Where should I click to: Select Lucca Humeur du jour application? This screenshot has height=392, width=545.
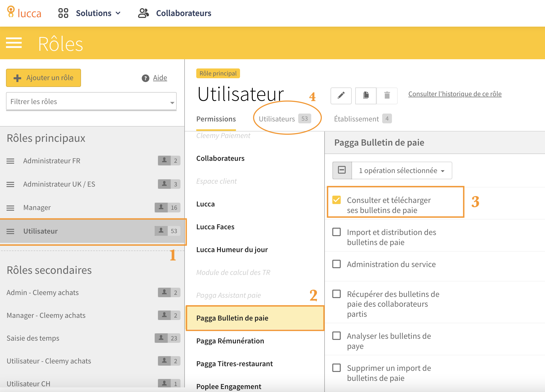[x=232, y=250]
